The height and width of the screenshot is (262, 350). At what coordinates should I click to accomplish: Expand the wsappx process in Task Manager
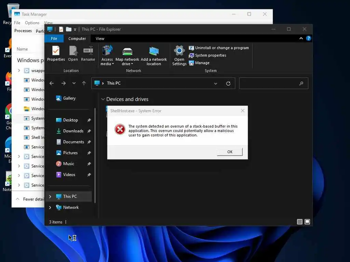(x=19, y=71)
